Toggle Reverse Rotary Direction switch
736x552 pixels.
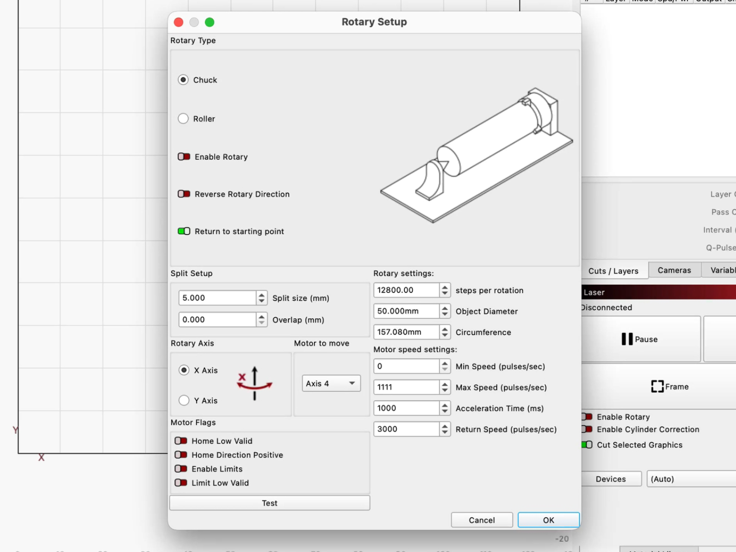coord(184,194)
